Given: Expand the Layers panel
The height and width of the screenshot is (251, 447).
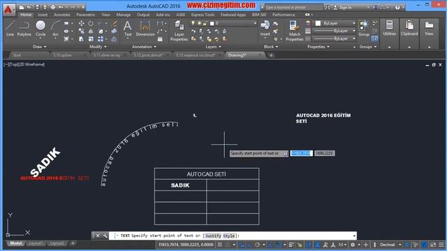Looking at the screenshot, I should pyautogui.click(x=213, y=47).
